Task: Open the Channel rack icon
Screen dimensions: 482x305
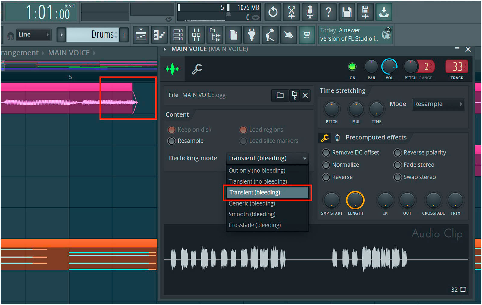Action: pyautogui.click(x=178, y=35)
